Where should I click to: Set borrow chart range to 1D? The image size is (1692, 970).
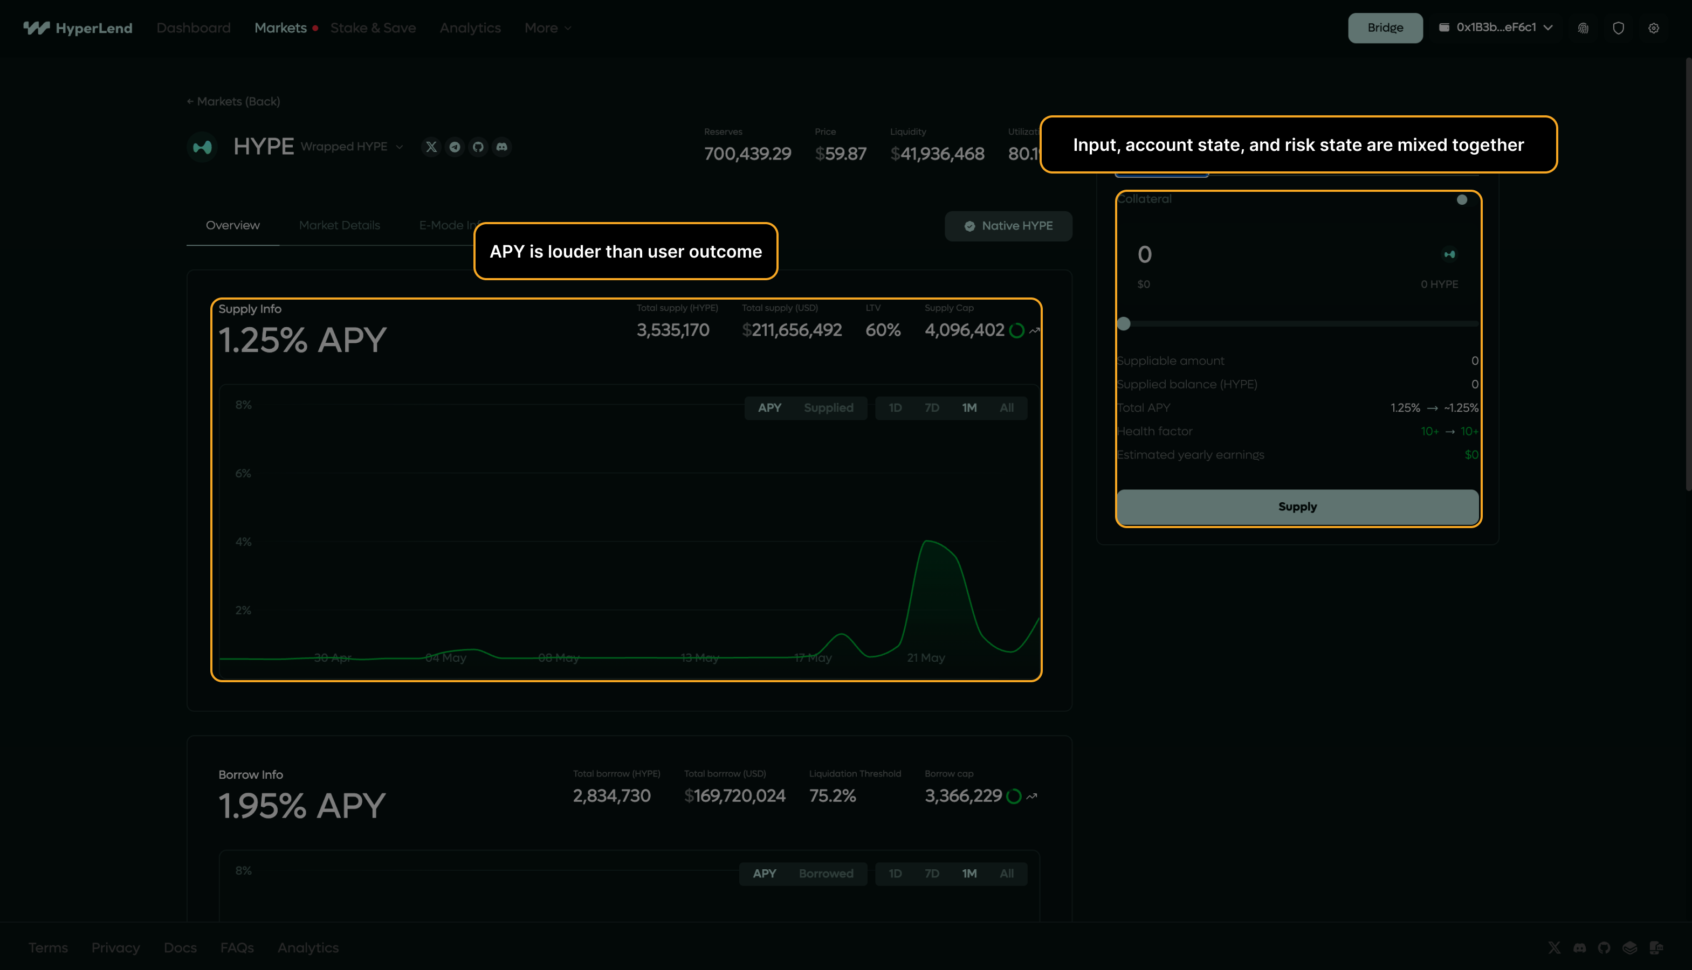(895, 874)
